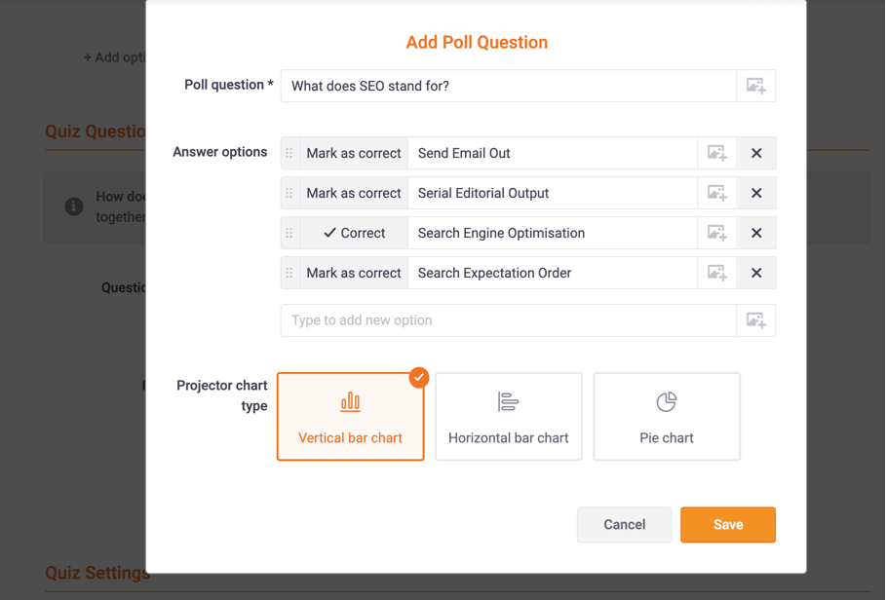Mark Serial Editorial Output as correct
Image resolution: width=886 pixels, height=600 pixels.
[x=353, y=193]
